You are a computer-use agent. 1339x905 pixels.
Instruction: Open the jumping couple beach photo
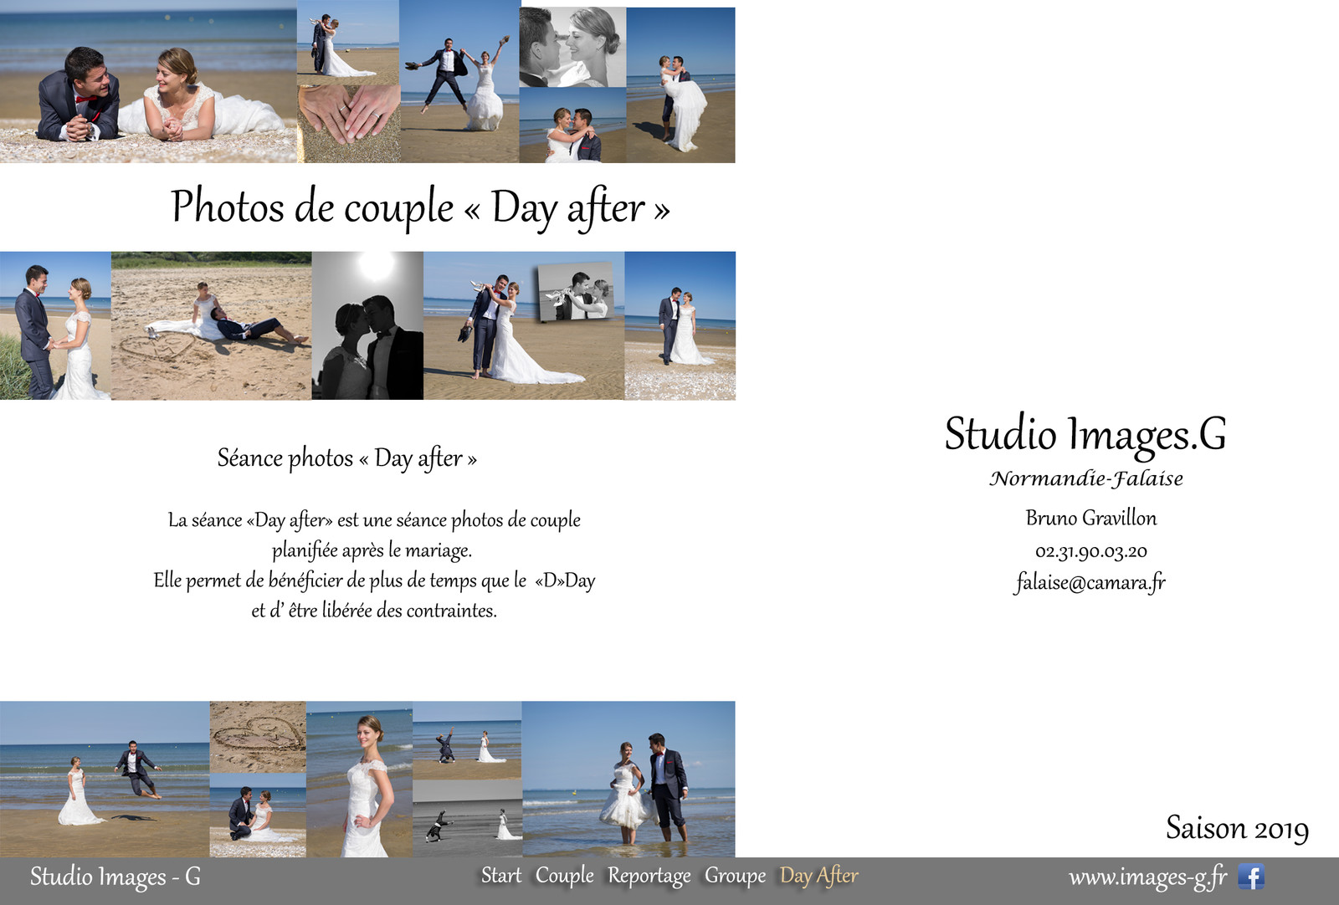tap(459, 84)
